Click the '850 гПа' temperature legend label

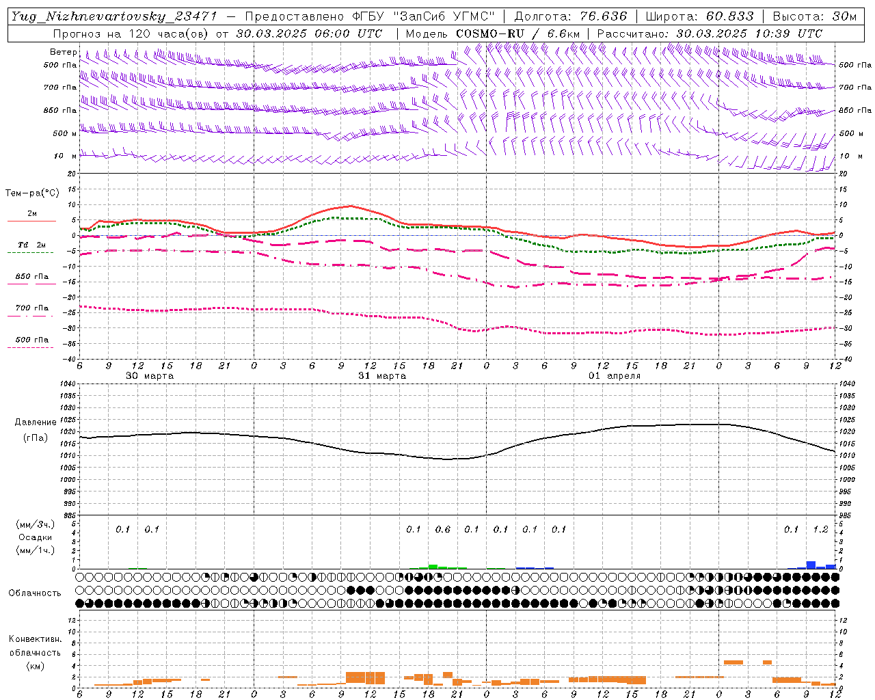[32, 277]
